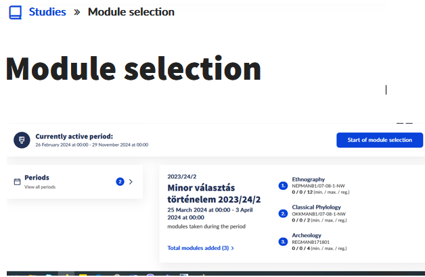Open the Minor választás történelem 2023/24/2 title
This screenshot has height=277, width=425.
[214, 193]
